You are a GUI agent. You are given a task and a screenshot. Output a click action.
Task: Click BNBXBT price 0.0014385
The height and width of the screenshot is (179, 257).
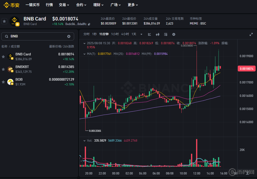[66, 67]
